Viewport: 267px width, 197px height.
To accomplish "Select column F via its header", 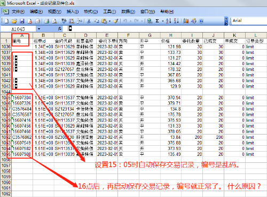I will point(128,35).
